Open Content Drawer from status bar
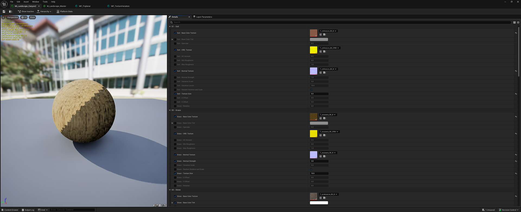Screen dimensions: 521x212 pyautogui.click(x=10, y=210)
